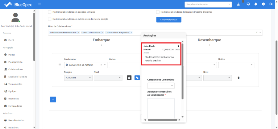Expand the Filtro de Colaboradores dropdown arrow
278x129 pixels.
(x=260, y=32)
